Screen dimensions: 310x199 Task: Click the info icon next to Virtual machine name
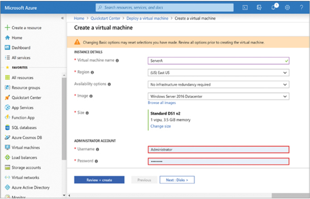click(117, 60)
